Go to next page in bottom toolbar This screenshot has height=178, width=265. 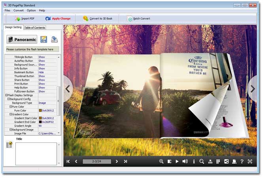tap(117, 161)
